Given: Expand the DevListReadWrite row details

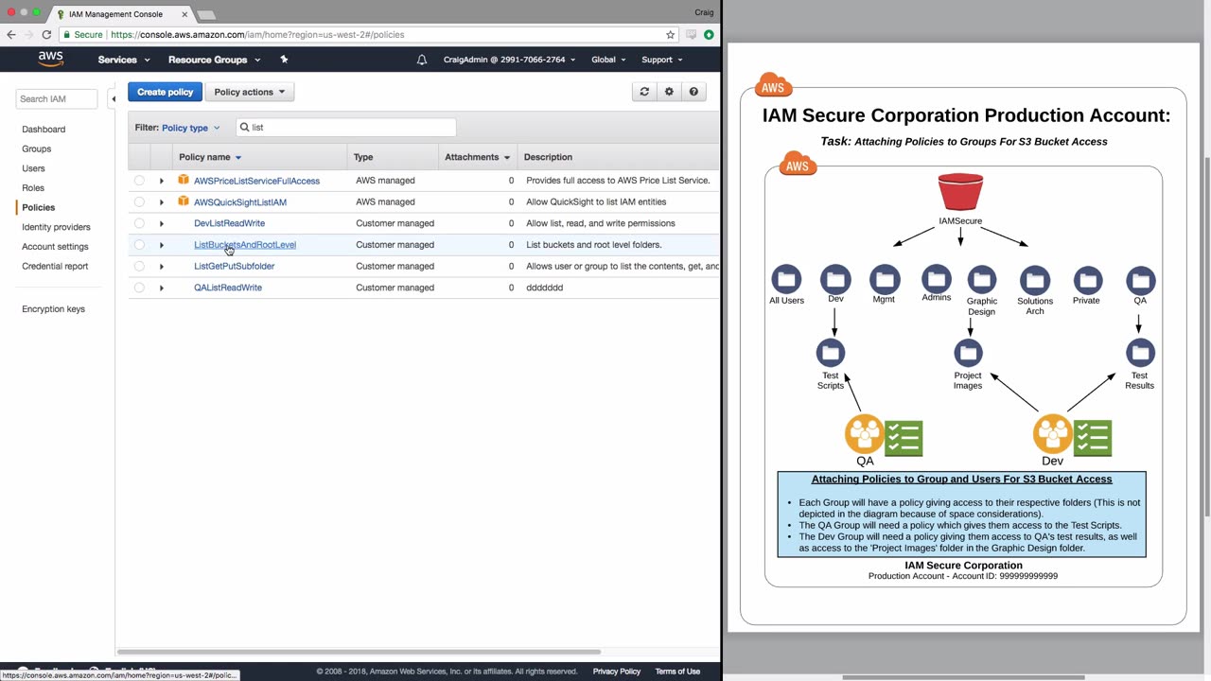Looking at the screenshot, I should click(162, 223).
